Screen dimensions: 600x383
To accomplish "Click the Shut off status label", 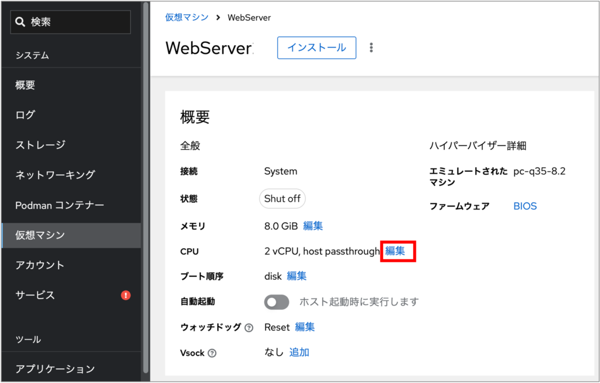I will pyautogui.click(x=282, y=198).
